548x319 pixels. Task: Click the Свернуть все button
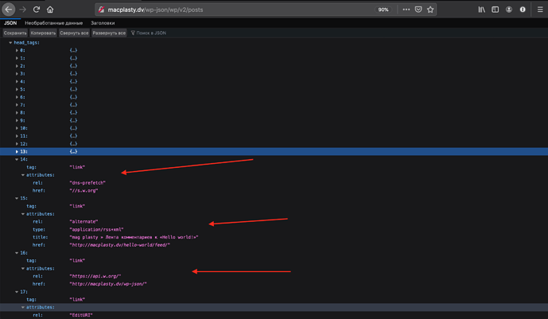[x=74, y=33]
